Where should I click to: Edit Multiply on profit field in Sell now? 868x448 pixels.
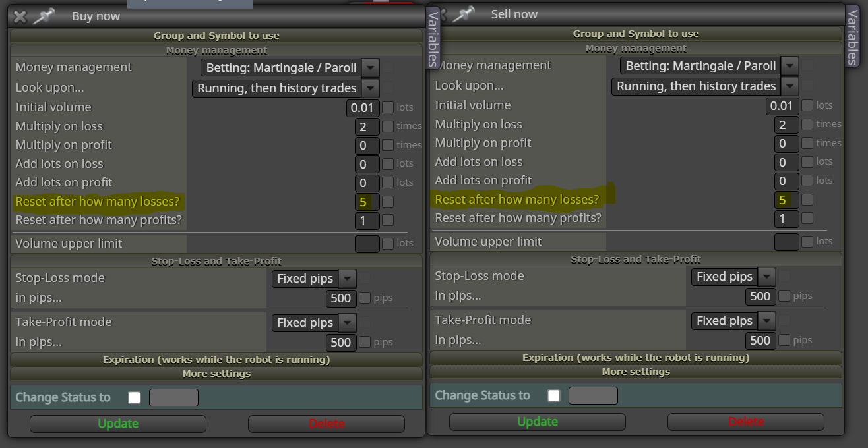(787, 144)
